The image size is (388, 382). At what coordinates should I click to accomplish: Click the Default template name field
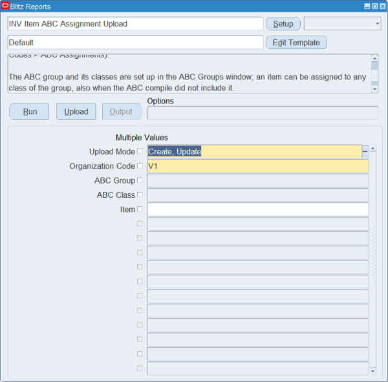pos(135,43)
